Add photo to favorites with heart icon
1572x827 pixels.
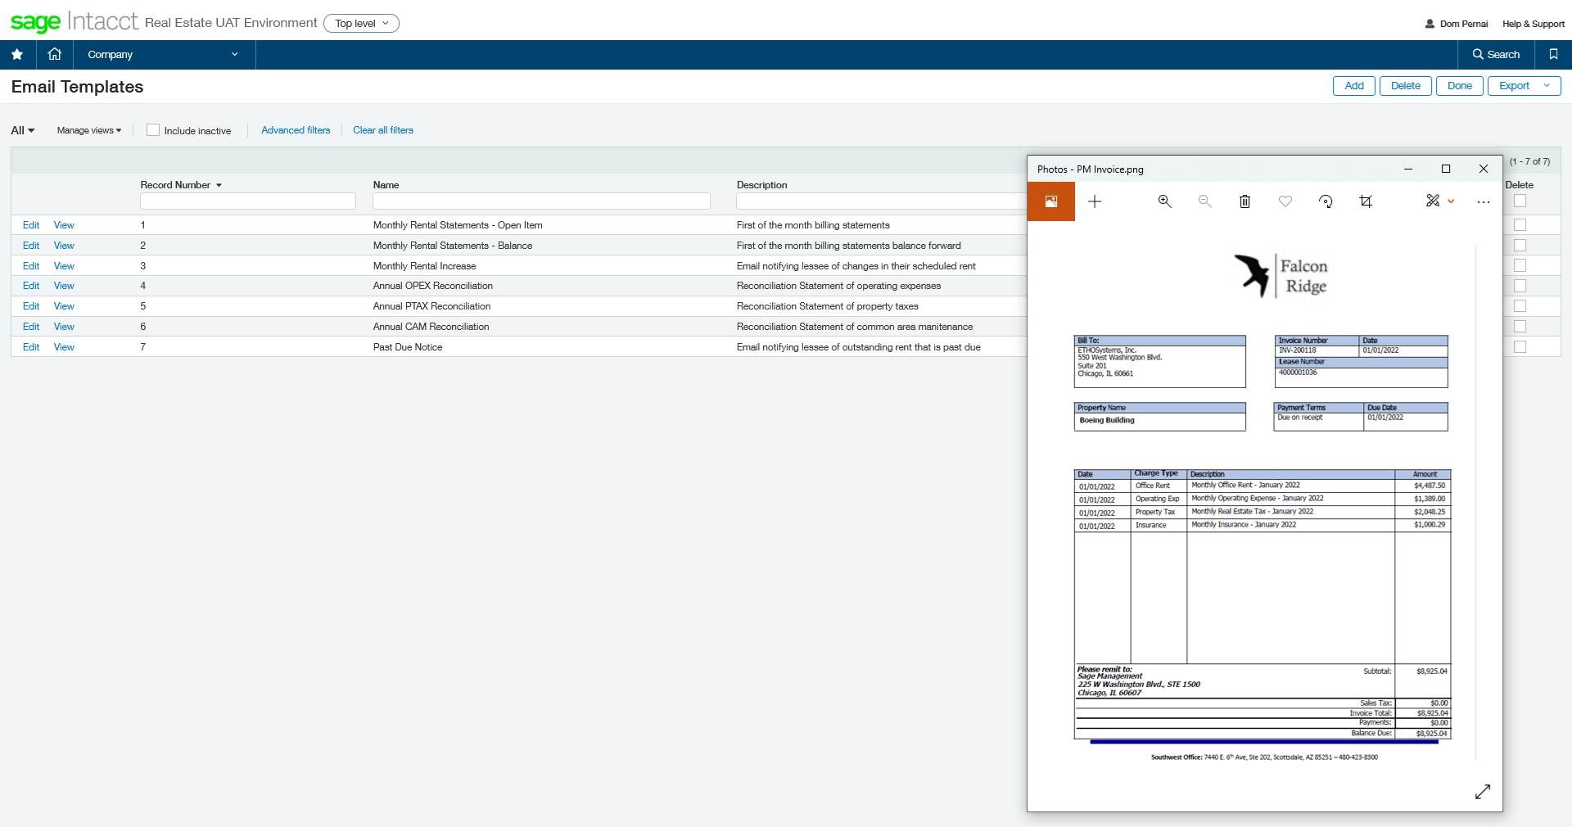(x=1285, y=201)
